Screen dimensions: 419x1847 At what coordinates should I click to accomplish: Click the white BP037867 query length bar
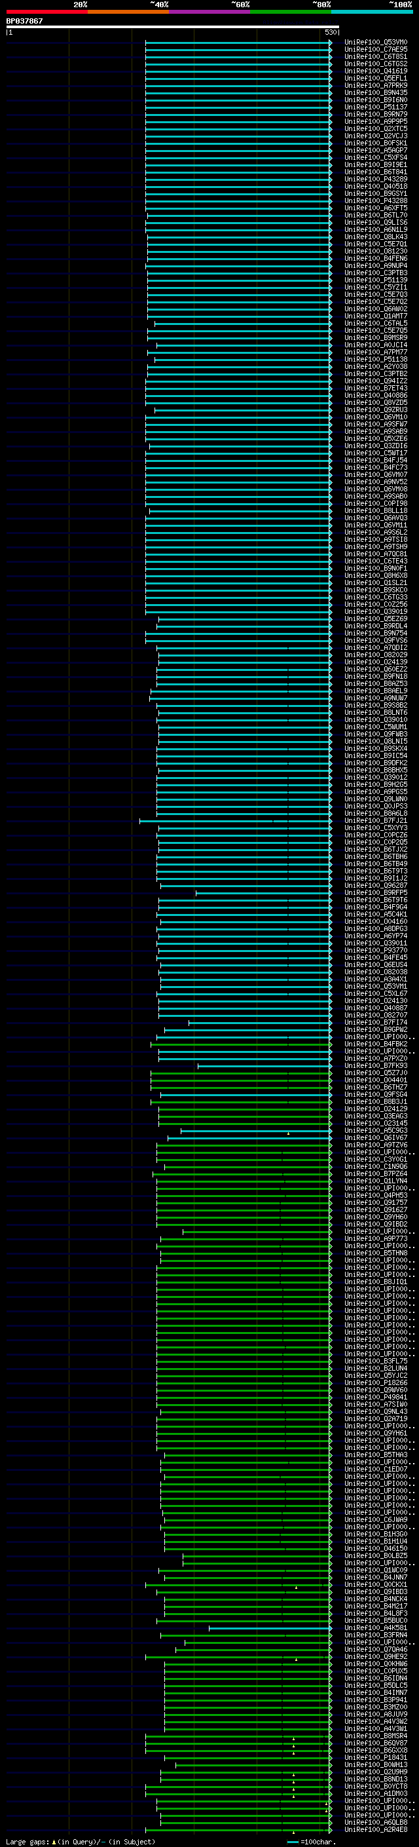(173, 28)
